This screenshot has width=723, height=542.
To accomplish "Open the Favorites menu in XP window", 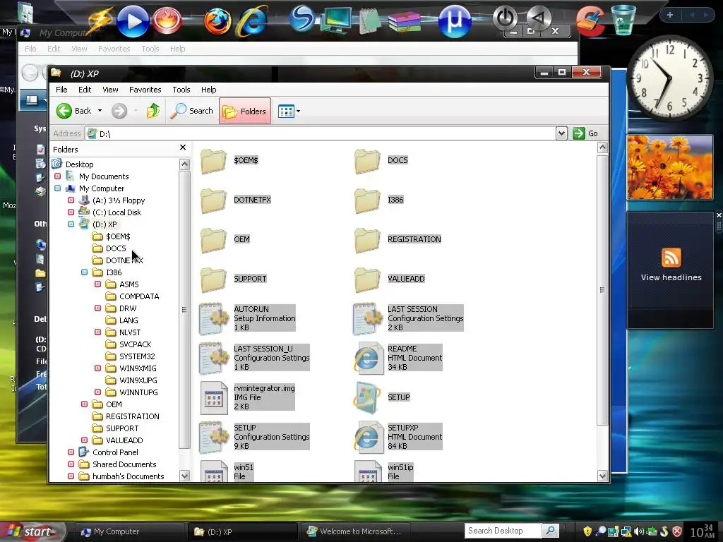I will coord(145,90).
